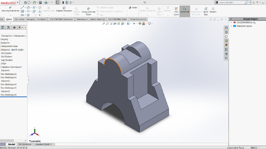Viewport: 266px width, 149px height.
Task: Select the Polygon sketch tool
Action: coord(28,15)
